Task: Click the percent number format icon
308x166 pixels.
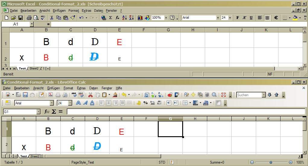Action: click(x=145, y=103)
